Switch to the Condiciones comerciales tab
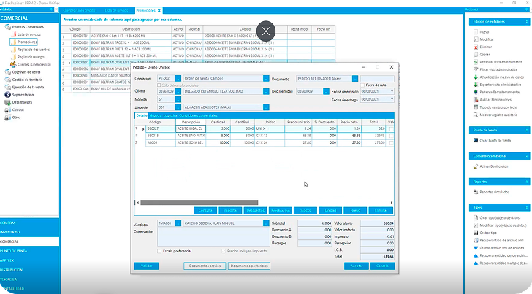 point(197,115)
